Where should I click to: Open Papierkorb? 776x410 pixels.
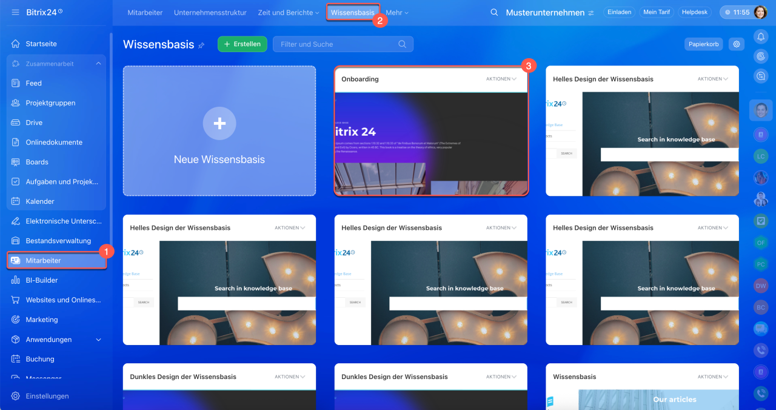pyautogui.click(x=704, y=44)
